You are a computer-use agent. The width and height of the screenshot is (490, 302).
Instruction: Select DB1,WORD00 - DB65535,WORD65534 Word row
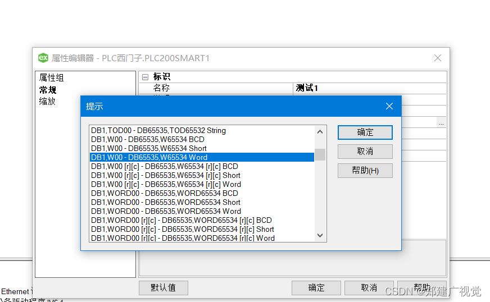click(202, 211)
